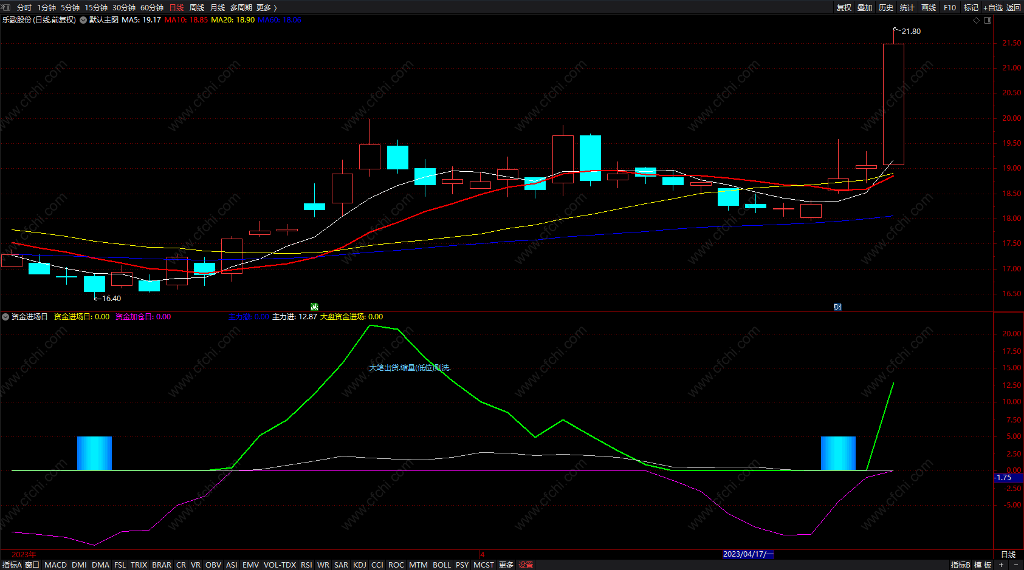Click the 复权 button
The image size is (1024, 570).
844,7
